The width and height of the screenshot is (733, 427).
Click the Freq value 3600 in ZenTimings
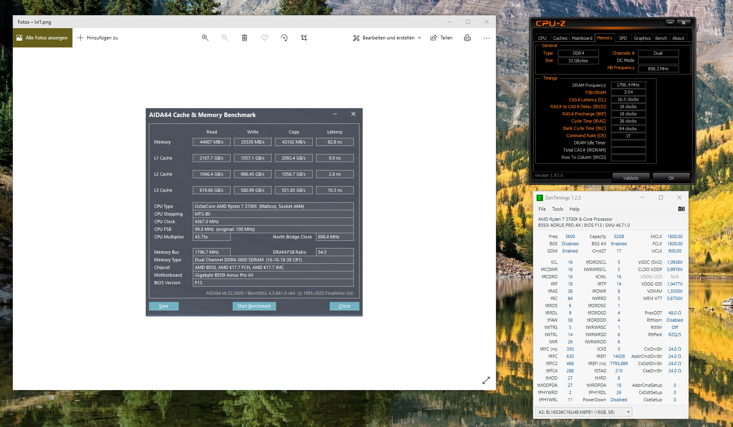tap(570, 236)
